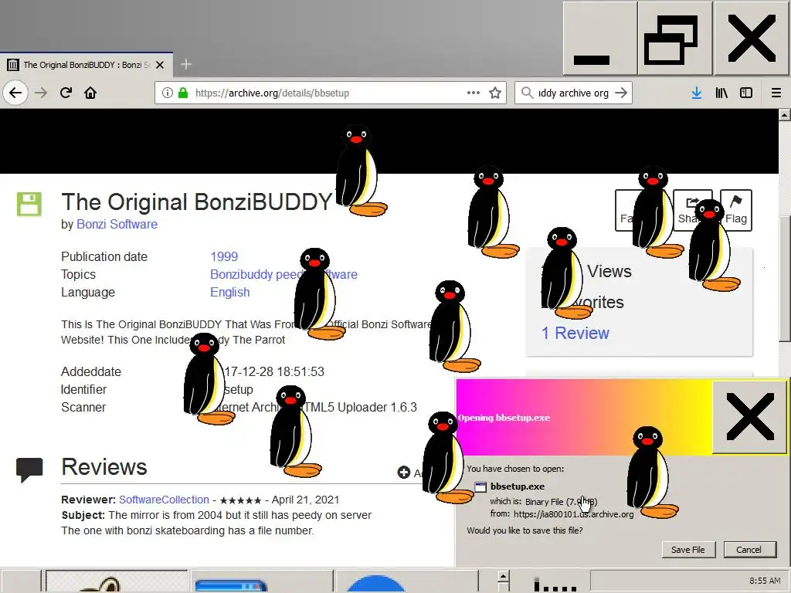Click the 'Scanner' metadata label

(x=83, y=407)
